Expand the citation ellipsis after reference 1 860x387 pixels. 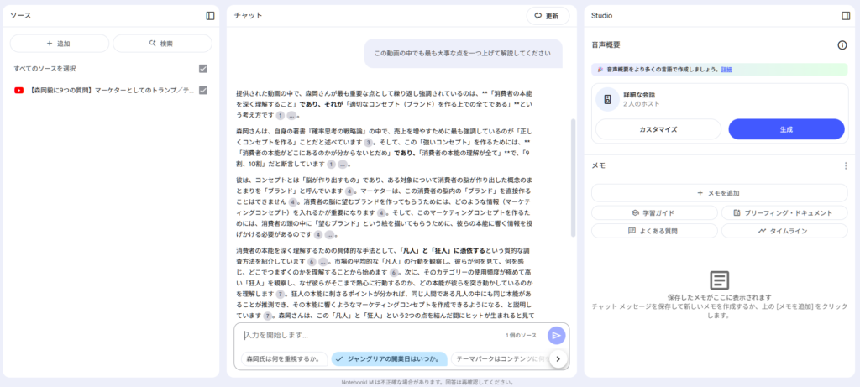(291, 116)
